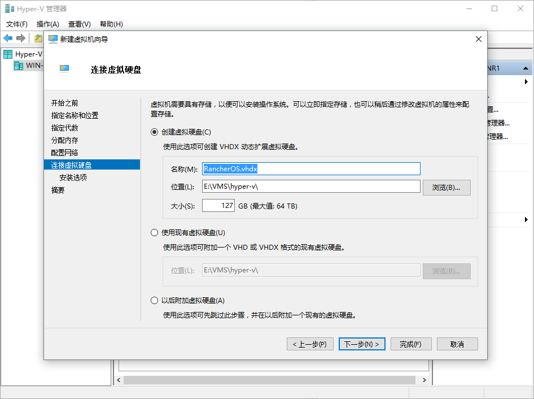This screenshot has width=534, height=399.
Task: Click the grayed-out 浏览(B)... button for existing disk
Action: 447,271
